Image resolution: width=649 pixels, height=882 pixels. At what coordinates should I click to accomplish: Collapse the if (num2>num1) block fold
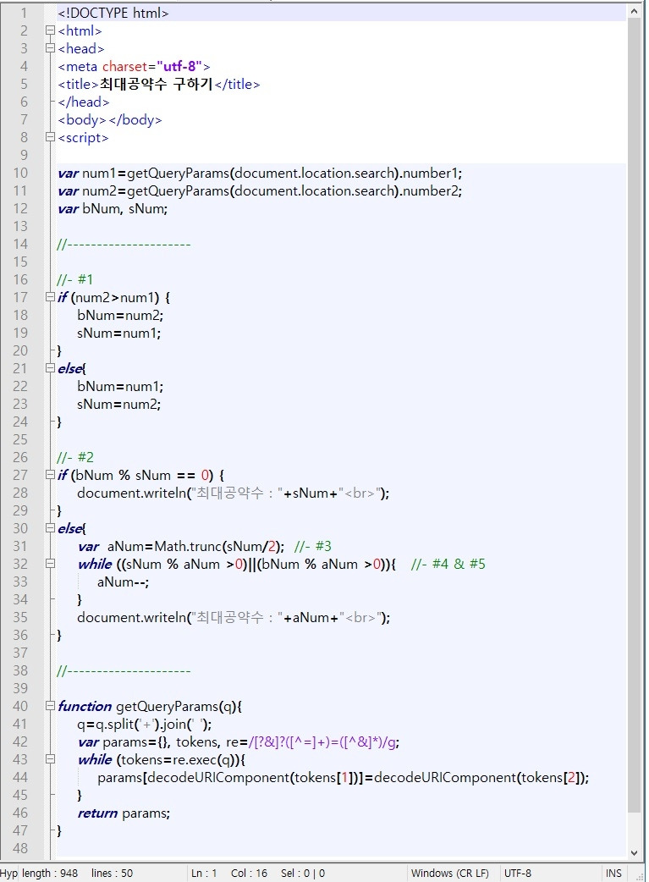(x=50, y=297)
